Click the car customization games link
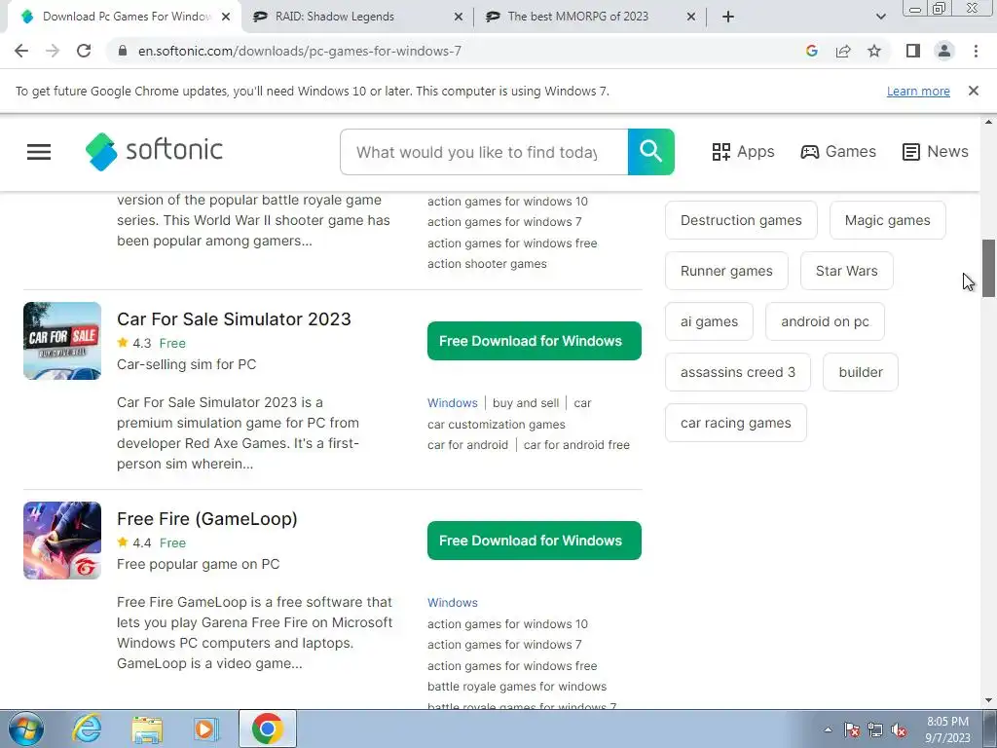Image resolution: width=997 pixels, height=748 pixels. tap(496, 425)
